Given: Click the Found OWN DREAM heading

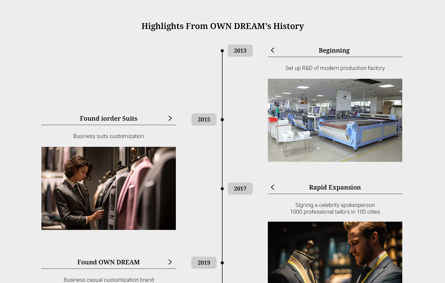Looking at the screenshot, I should 109,262.
